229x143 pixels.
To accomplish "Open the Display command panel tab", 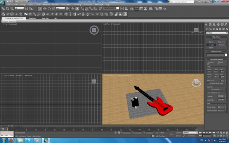I will pos(222,24).
